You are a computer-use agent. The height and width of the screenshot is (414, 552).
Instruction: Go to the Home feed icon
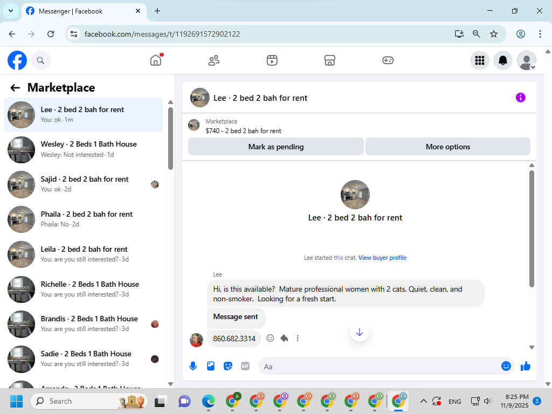[156, 60]
